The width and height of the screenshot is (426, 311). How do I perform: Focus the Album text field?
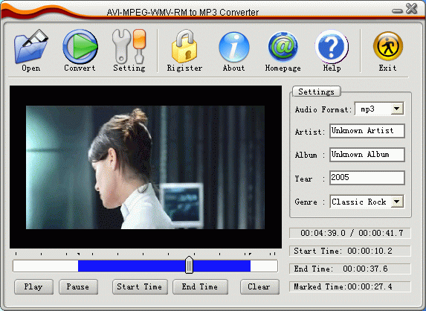point(367,155)
